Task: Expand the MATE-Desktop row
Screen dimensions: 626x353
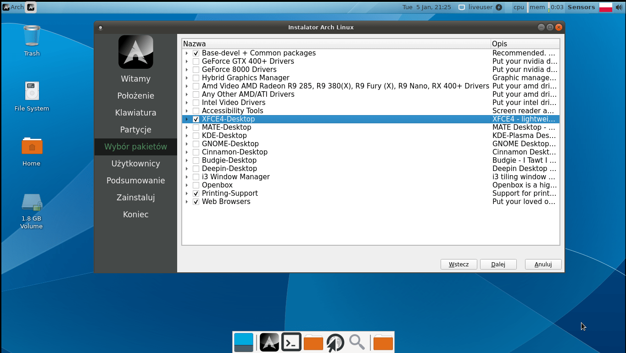Action: (x=187, y=127)
